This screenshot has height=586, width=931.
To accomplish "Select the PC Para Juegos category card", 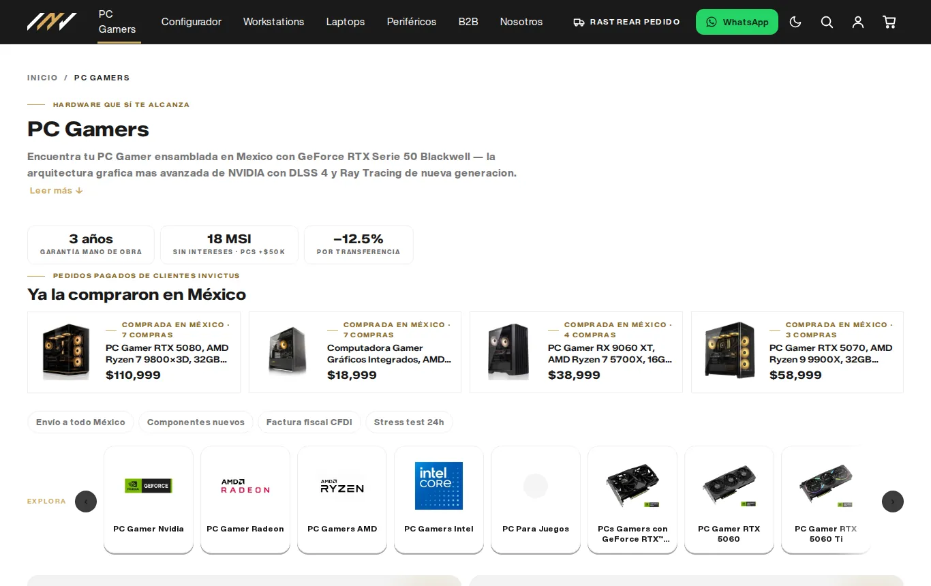I will pos(536,499).
